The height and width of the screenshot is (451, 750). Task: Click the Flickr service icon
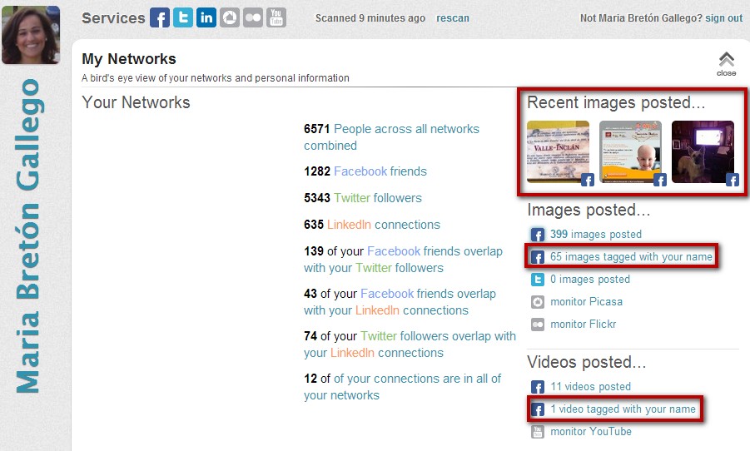(253, 18)
